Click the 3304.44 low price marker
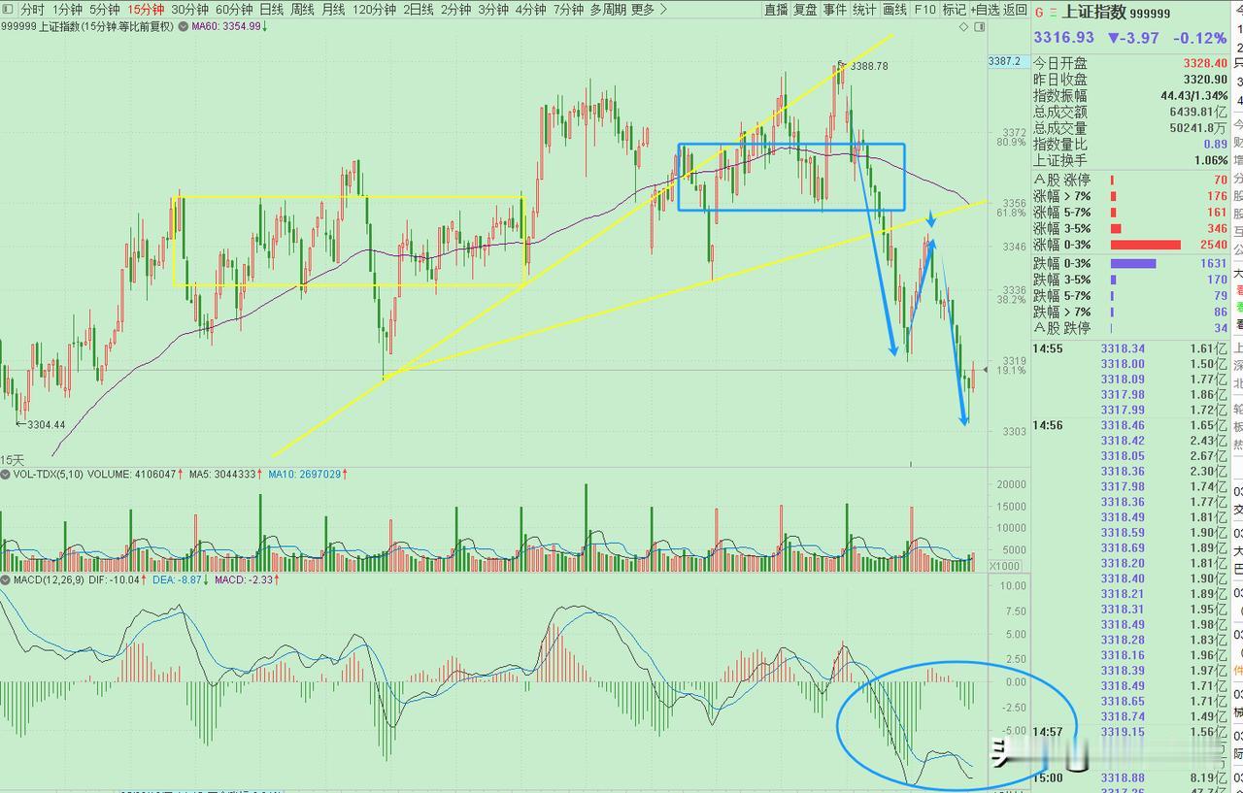 [x=45, y=424]
